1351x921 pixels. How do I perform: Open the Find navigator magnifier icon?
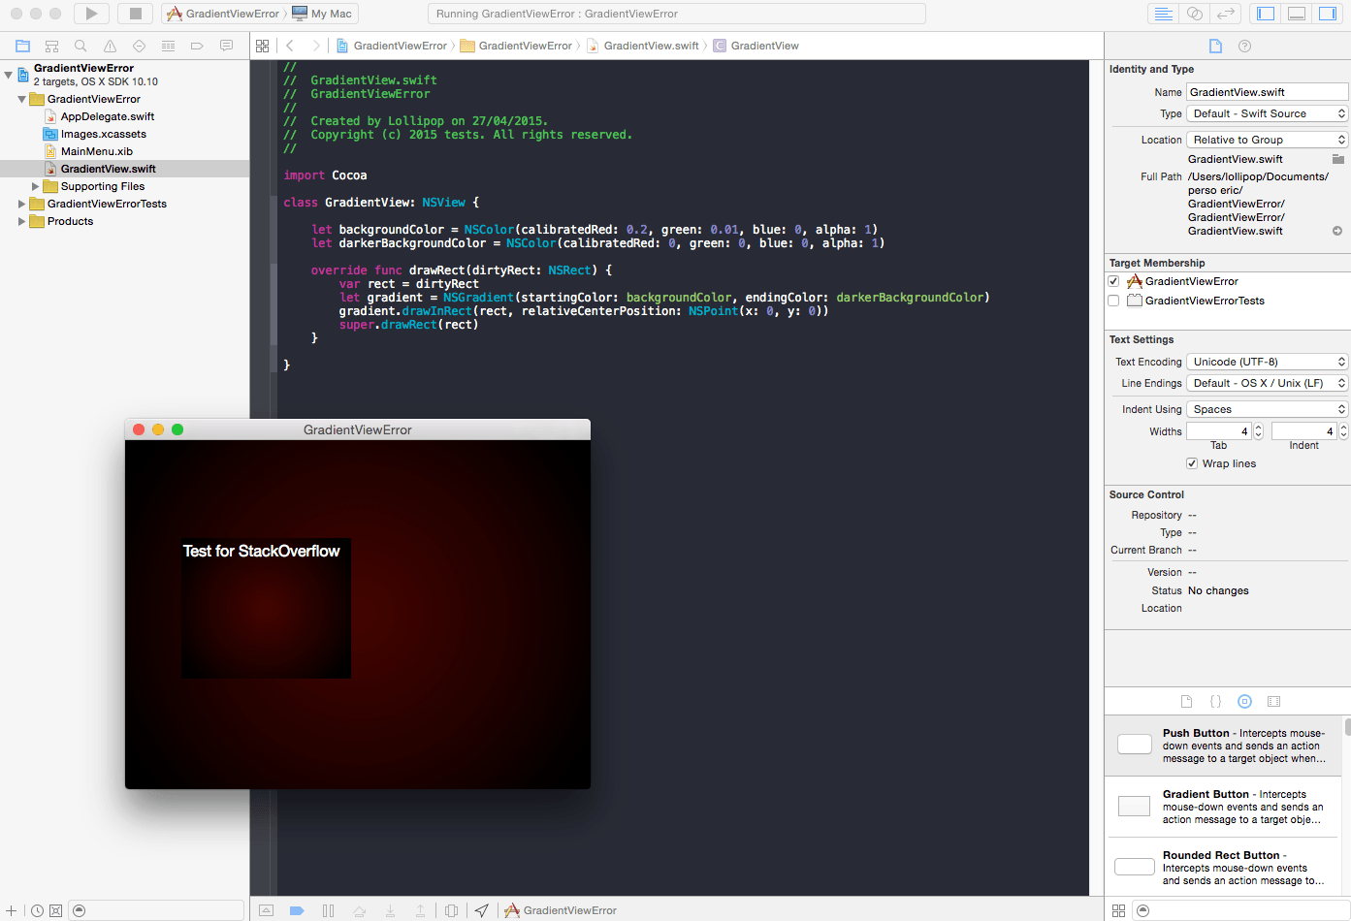point(80,46)
